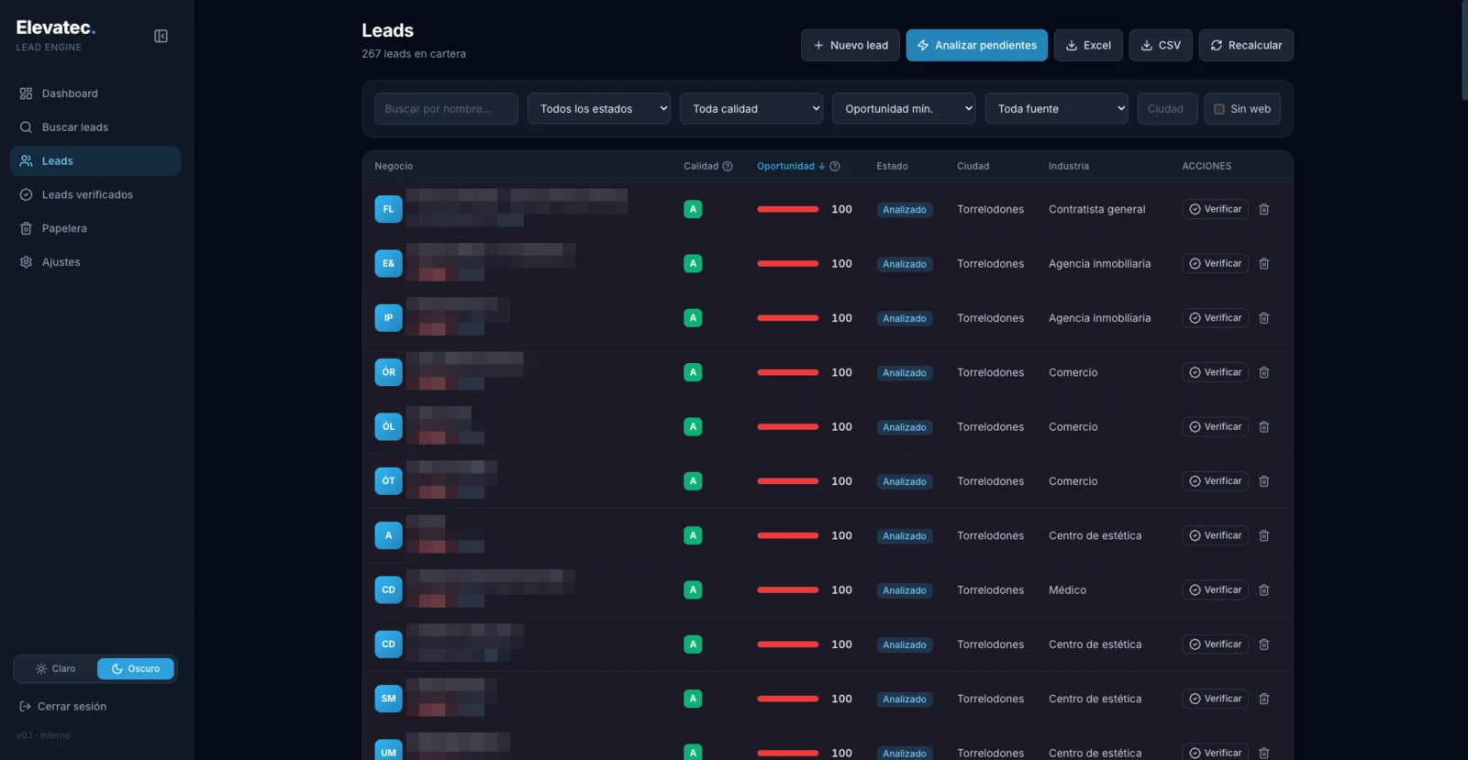The image size is (1468, 760).
Task: Switch to Oscuro dark theme
Action: 136,668
